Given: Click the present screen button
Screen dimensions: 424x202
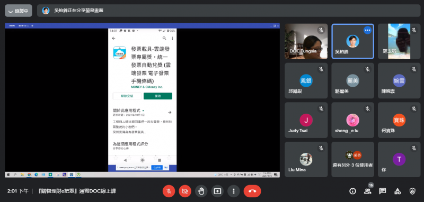Looking at the screenshot, I should click(x=217, y=191).
